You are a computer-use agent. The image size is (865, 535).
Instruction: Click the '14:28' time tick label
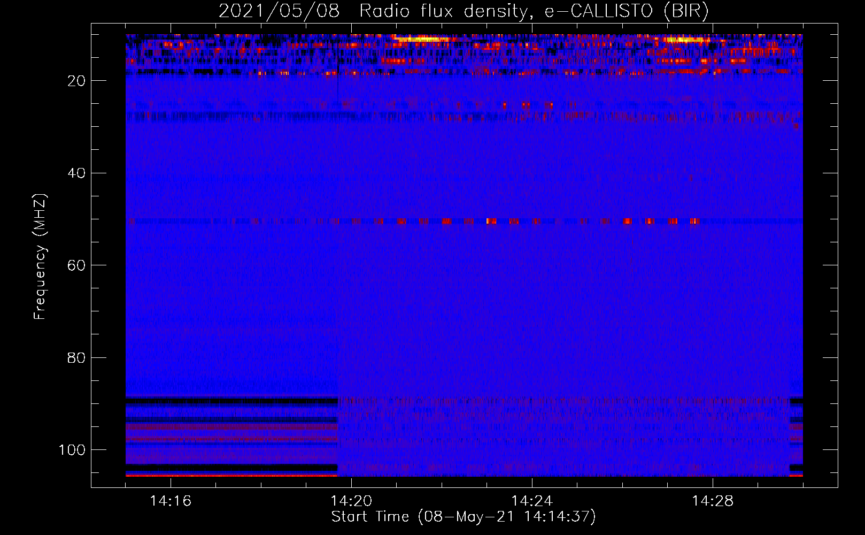[x=713, y=501]
